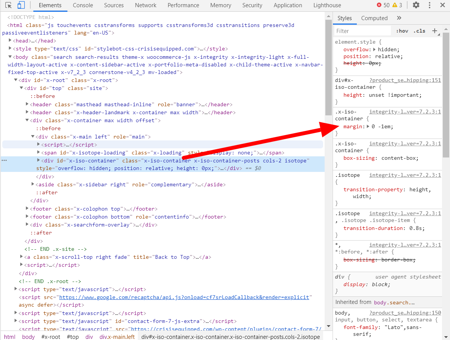Expand the x-isotope-loading span node
Screen dimensions: 450x340
tap(39, 152)
